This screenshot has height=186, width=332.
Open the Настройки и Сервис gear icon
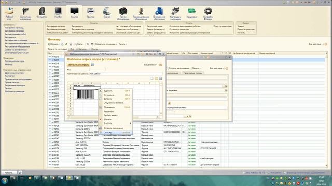click(208, 13)
